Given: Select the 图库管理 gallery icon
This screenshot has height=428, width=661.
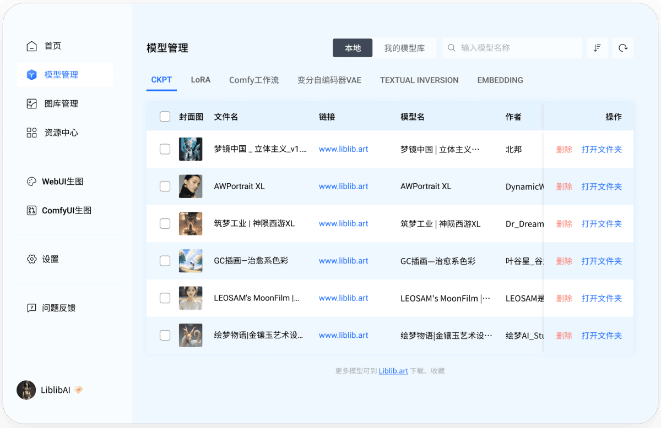Looking at the screenshot, I should pyautogui.click(x=32, y=103).
